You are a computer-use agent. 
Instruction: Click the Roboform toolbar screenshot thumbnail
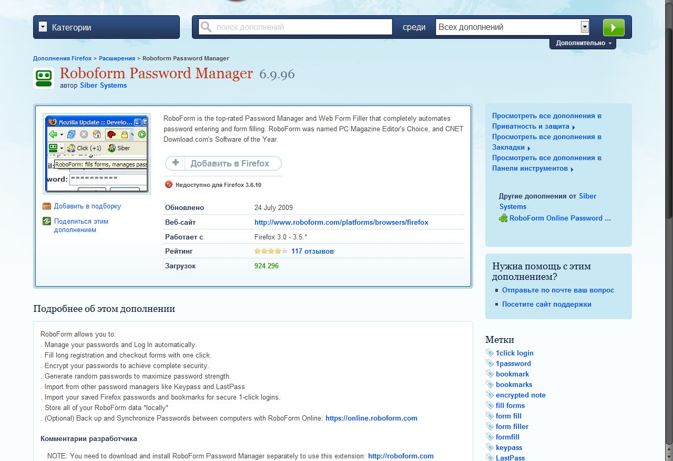(x=97, y=154)
